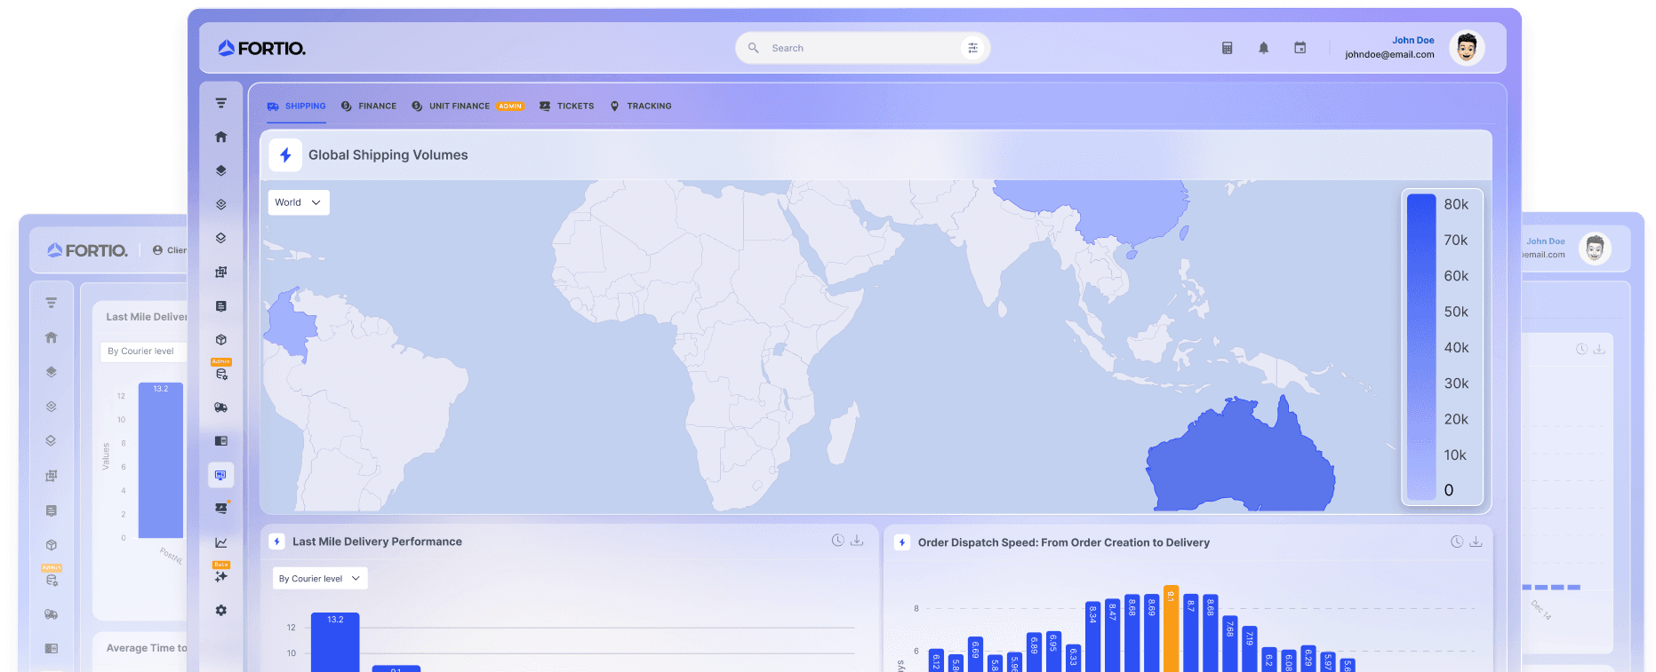Click the 13.2 bar in left background window
The width and height of the screenshot is (1656, 672).
[161, 460]
